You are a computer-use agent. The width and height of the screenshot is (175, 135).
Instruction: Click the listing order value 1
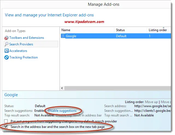click(150, 36)
